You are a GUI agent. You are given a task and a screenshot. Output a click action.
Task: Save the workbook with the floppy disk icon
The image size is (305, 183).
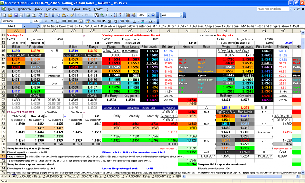click(16, 15)
